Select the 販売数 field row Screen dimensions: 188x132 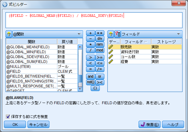pyautogui.click(x=145, y=47)
